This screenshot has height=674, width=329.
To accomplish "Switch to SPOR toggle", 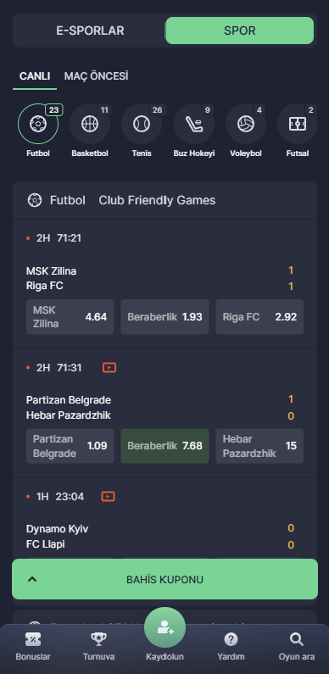I will 240,31.
